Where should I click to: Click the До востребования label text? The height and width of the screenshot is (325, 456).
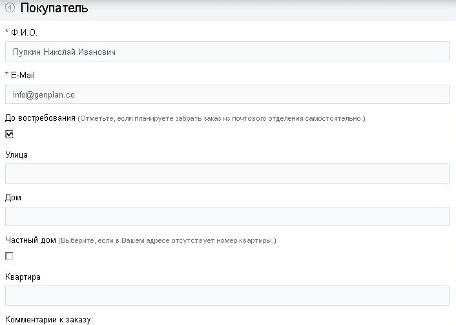click(40, 118)
